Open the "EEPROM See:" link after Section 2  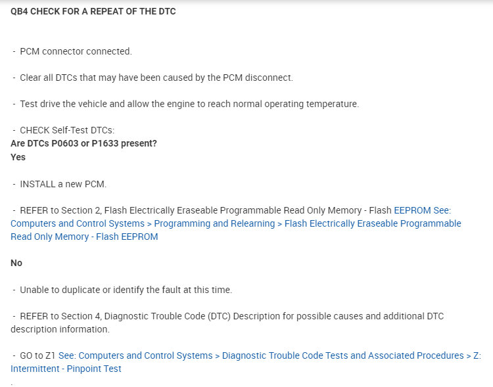422,210
